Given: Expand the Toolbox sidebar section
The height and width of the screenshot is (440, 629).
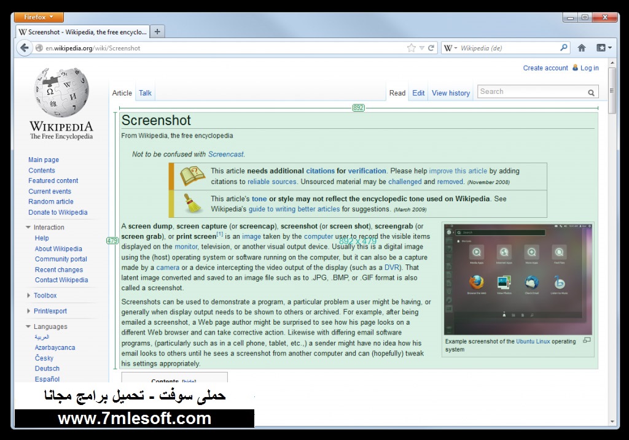Looking at the screenshot, I should click(28, 295).
